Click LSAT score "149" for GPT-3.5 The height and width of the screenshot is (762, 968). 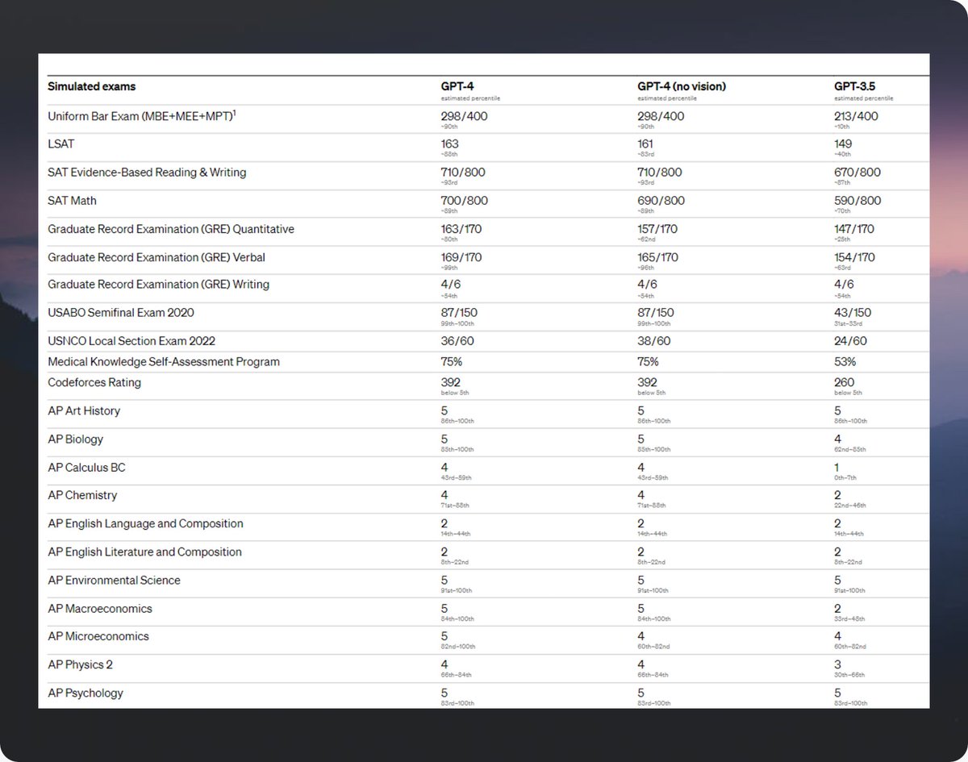point(843,144)
